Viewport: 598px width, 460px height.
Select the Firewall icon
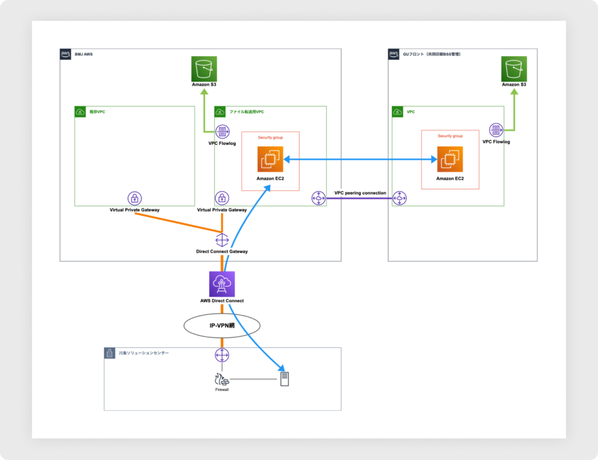click(222, 379)
